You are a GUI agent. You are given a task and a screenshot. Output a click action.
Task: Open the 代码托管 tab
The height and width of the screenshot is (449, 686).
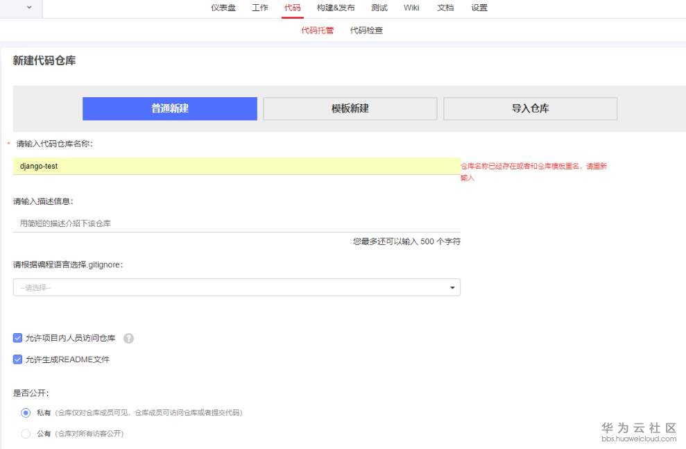(x=317, y=30)
